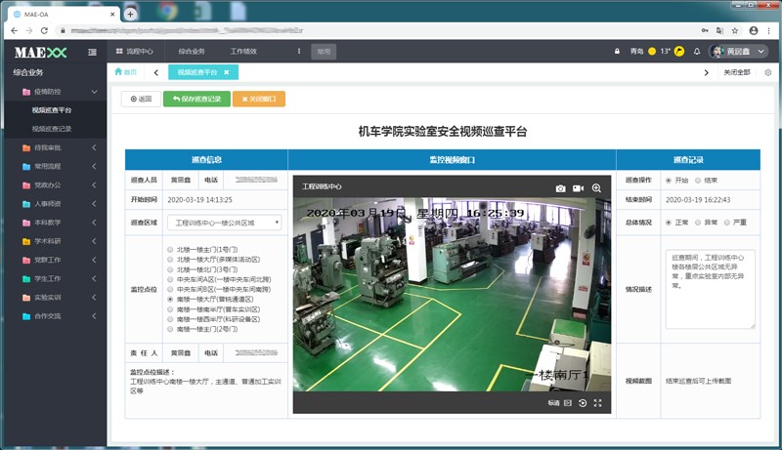Capture a snapshot with the camera icon

click(560, 187)
